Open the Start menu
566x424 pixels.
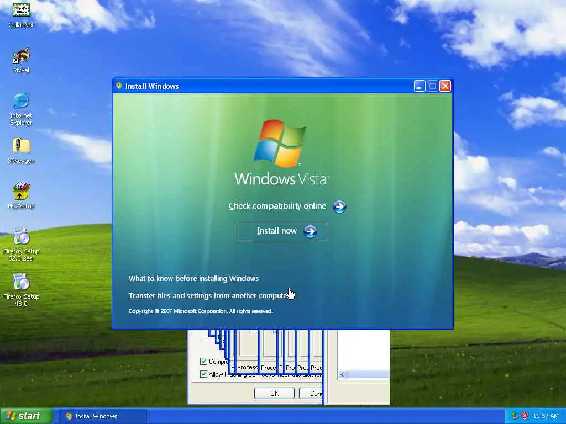(26, 416)
